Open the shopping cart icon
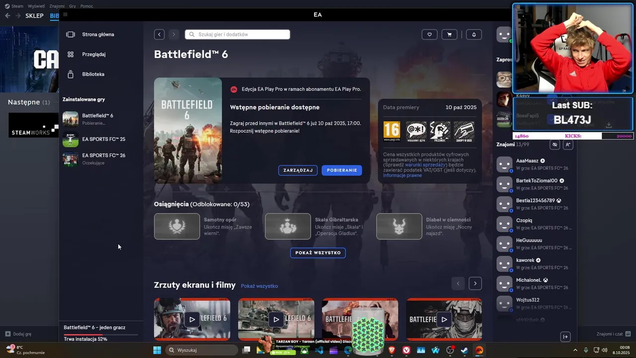 pos(449,34)
